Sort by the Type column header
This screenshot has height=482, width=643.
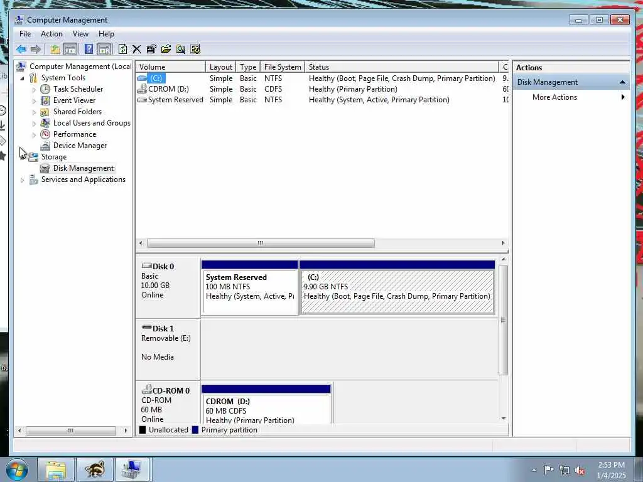coord(248,67)
